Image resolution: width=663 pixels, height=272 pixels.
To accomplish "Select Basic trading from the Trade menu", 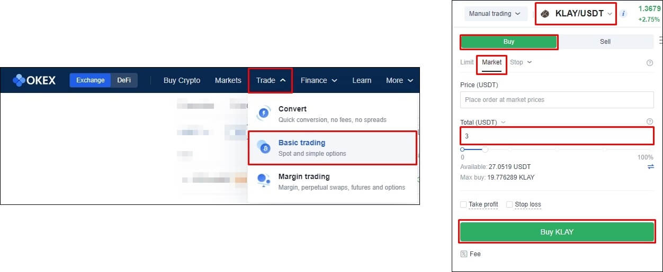I will tap(332, 148).
